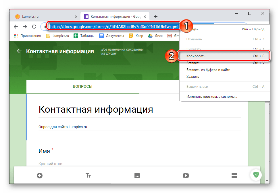This screenshot has width=279, height=193.
Task: Open the Keep bookmark
Action: tap(136, 36)
